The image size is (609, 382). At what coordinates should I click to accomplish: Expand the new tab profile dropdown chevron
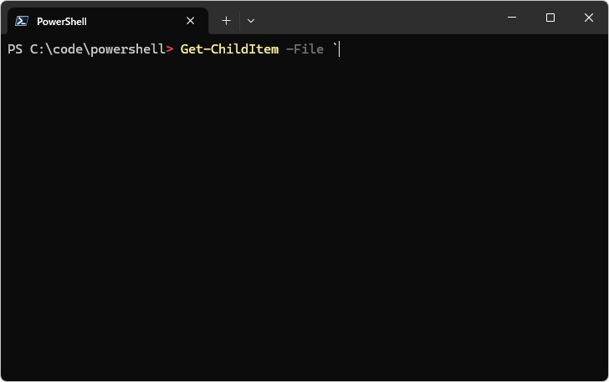pos(251,21)
